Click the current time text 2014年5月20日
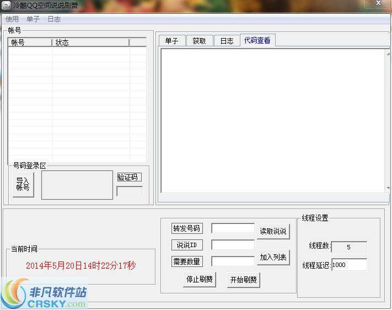The width and height of the screenshot is (392, 310). tap(80, 265)
